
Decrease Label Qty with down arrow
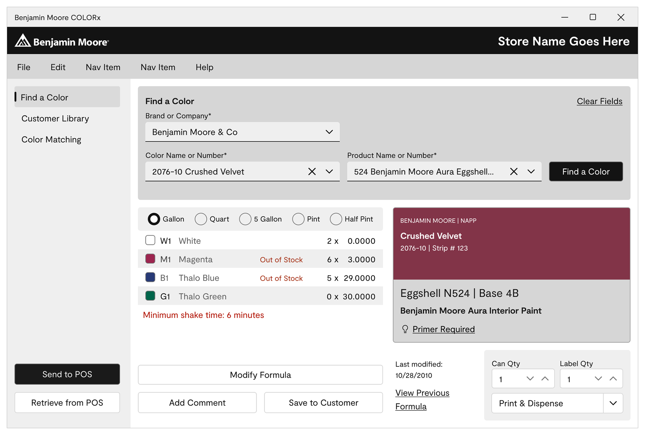(x=598, y=379)
